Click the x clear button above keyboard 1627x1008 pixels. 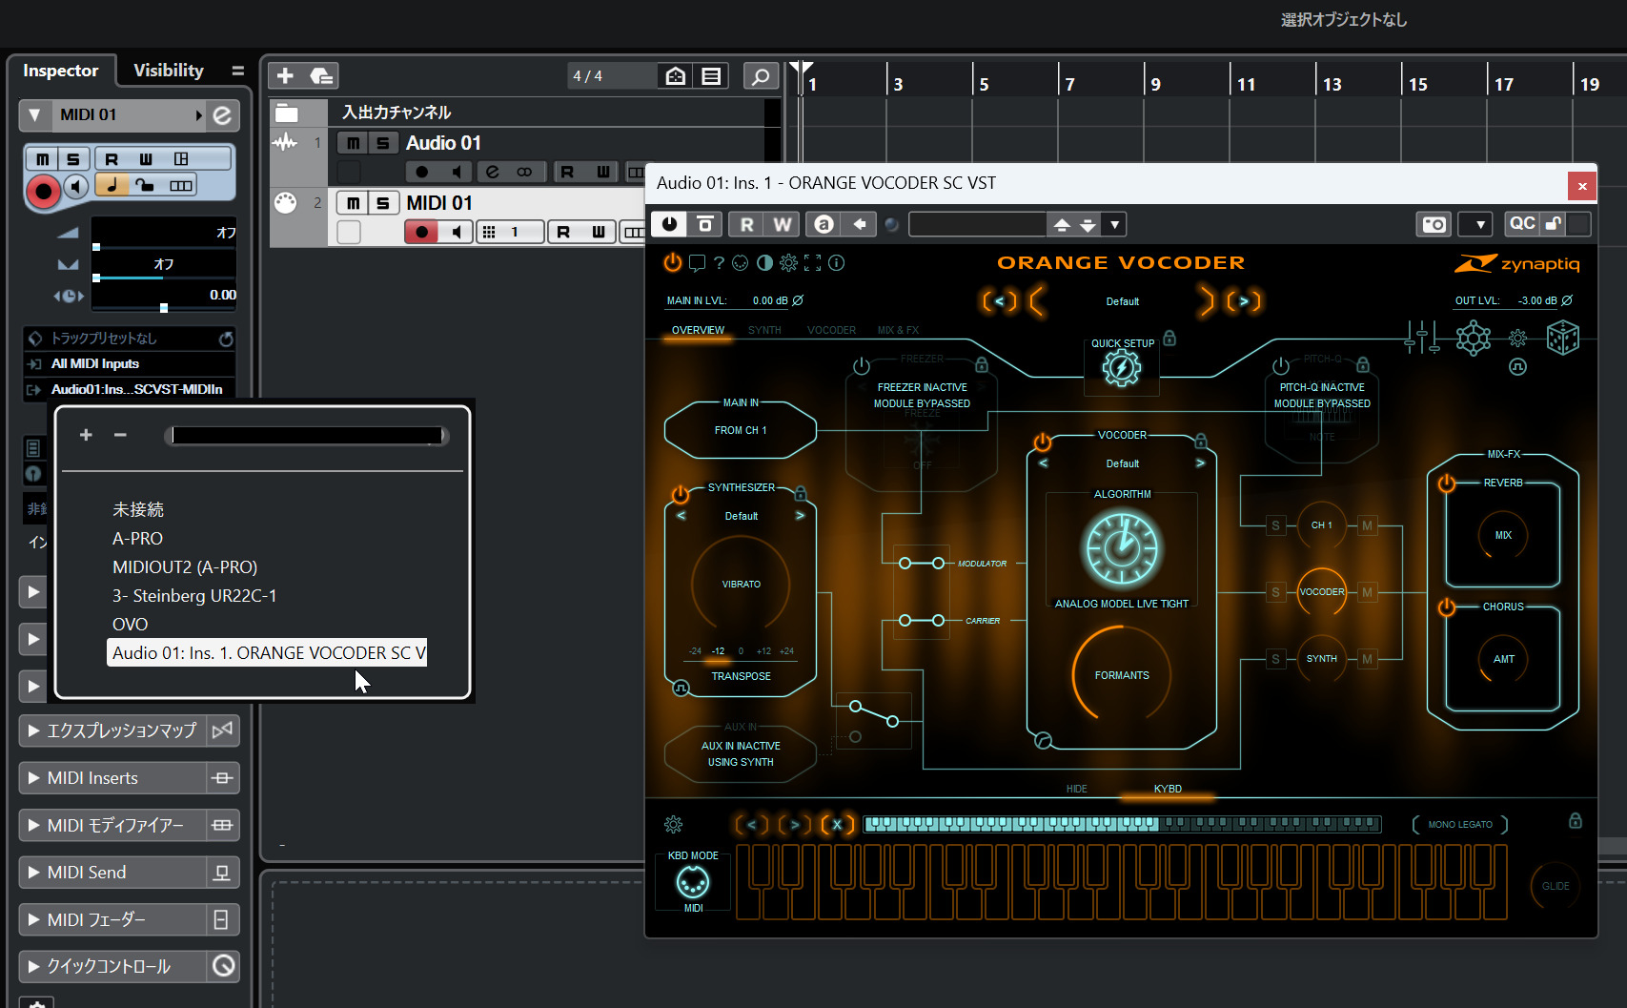[837, 825]
